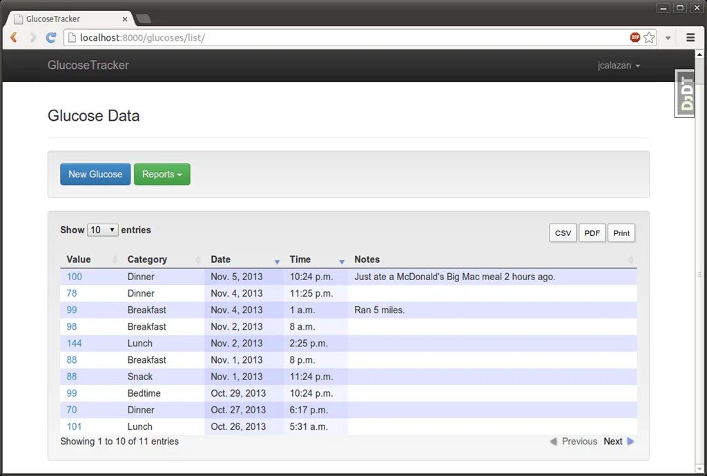Screen dimensions: 707x476
Task: Open the glucose entry with value 144
Action: point(75,343)
